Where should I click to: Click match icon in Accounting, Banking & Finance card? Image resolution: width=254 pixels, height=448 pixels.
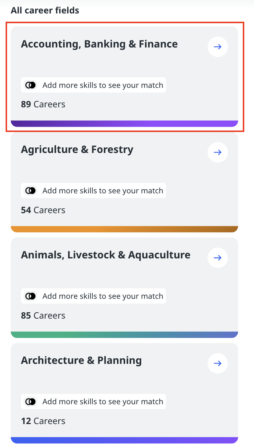pos(31,85)
